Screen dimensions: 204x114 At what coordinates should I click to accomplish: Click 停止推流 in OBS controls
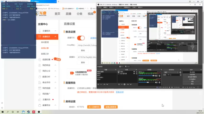click(192, 72)
